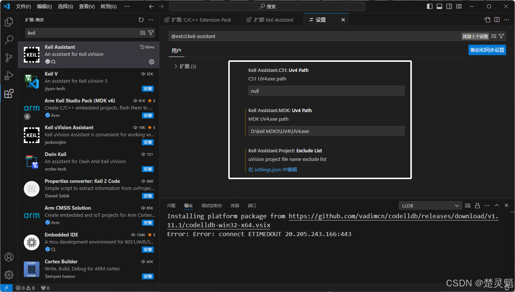The image size is (515, 292).
Task: Install the Cortex Builder extension
Action: coord(148,276)
